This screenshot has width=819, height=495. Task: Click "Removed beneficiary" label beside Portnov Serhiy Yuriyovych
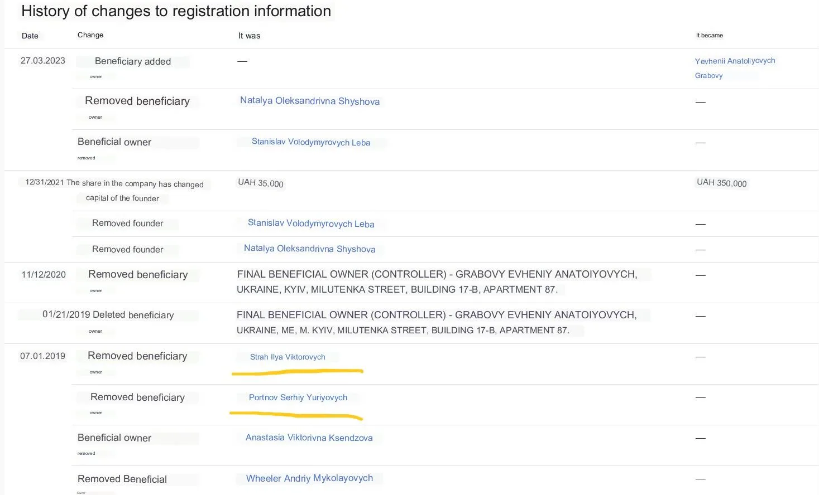(x=137, y=397)
